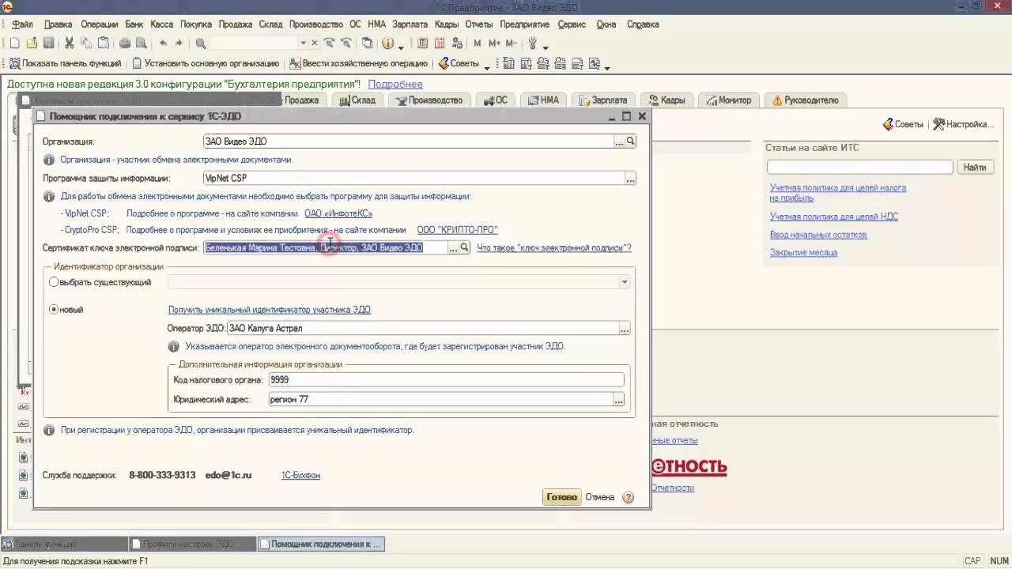
Task: Click the Настройка wrench icon in right panel
Action: point(963,124)
